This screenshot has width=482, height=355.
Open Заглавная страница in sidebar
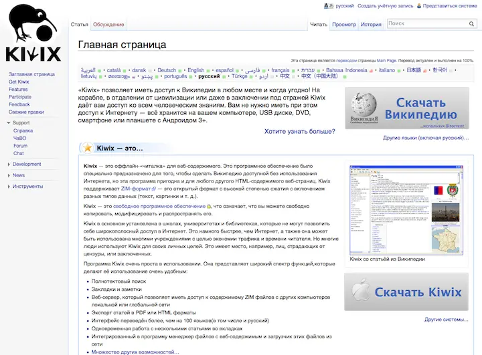click(x=31, y=74)
